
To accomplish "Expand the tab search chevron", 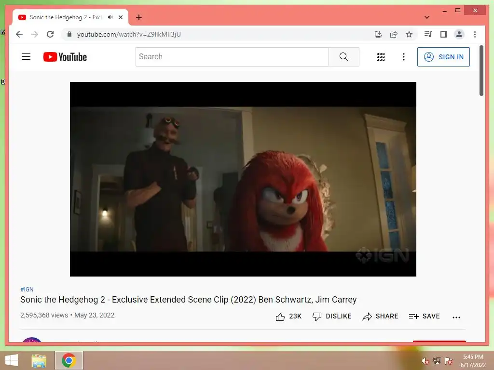I will tap(426, 17).
